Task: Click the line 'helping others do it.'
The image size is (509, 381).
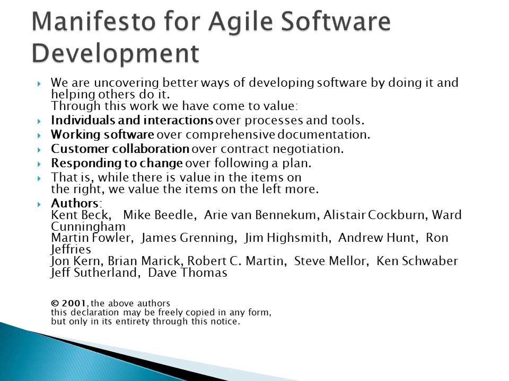Action: click(110, 94)
